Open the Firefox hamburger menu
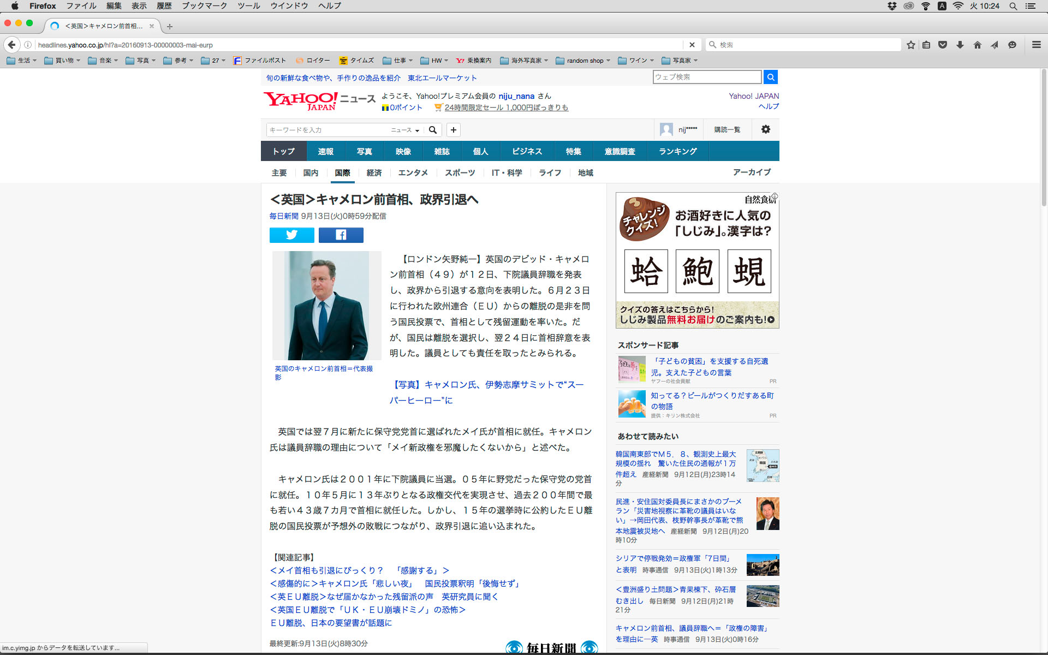 1036,45
